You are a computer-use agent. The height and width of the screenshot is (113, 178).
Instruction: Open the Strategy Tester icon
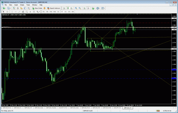[29, 8]
